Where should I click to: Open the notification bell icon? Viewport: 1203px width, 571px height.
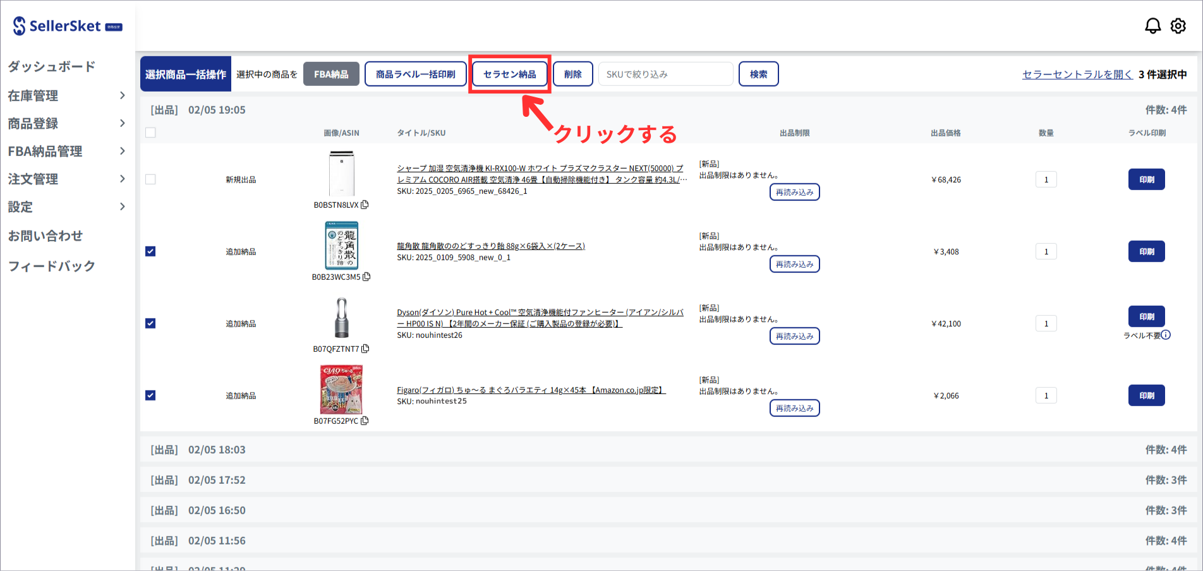click(x=1152, y=26)
